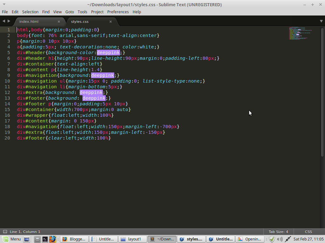The width and height of the screenshot is (325, 243).
Task: Click the previous tab arrow
Action: click(4, 21)
